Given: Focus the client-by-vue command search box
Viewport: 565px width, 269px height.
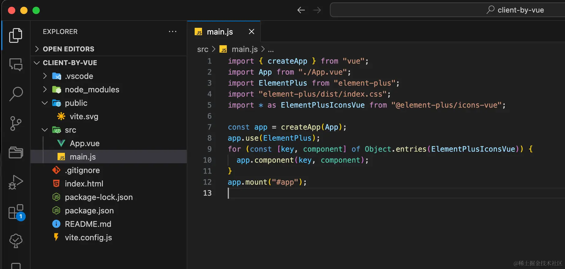Looking at the screenshot, I should pyautogui.click(x=447, y=10).
